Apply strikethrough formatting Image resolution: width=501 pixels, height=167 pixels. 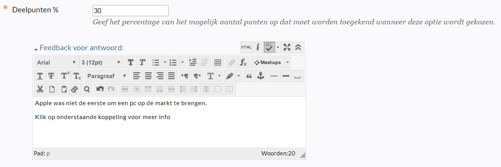click(x=51, y=76)
